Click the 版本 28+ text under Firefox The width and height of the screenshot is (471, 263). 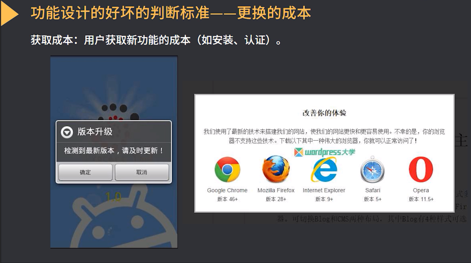point(276,199)
